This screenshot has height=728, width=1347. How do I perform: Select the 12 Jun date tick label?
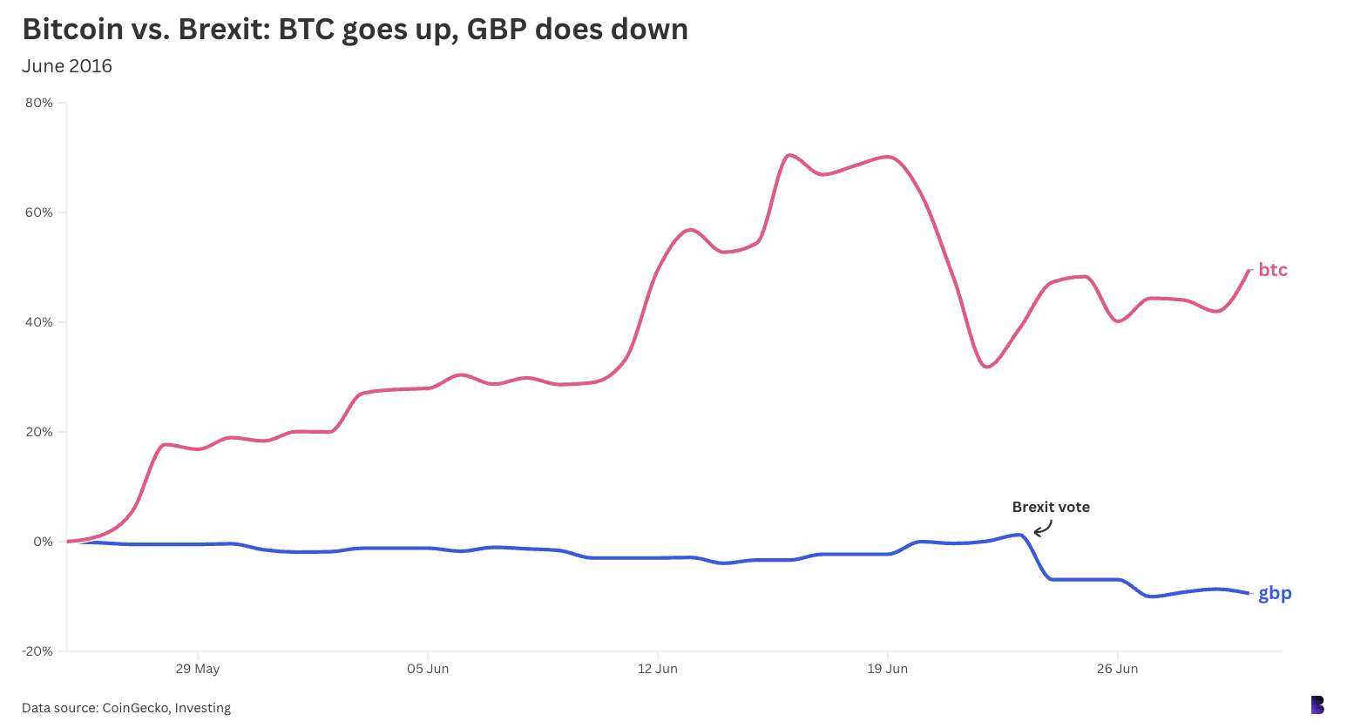point(658,669)
